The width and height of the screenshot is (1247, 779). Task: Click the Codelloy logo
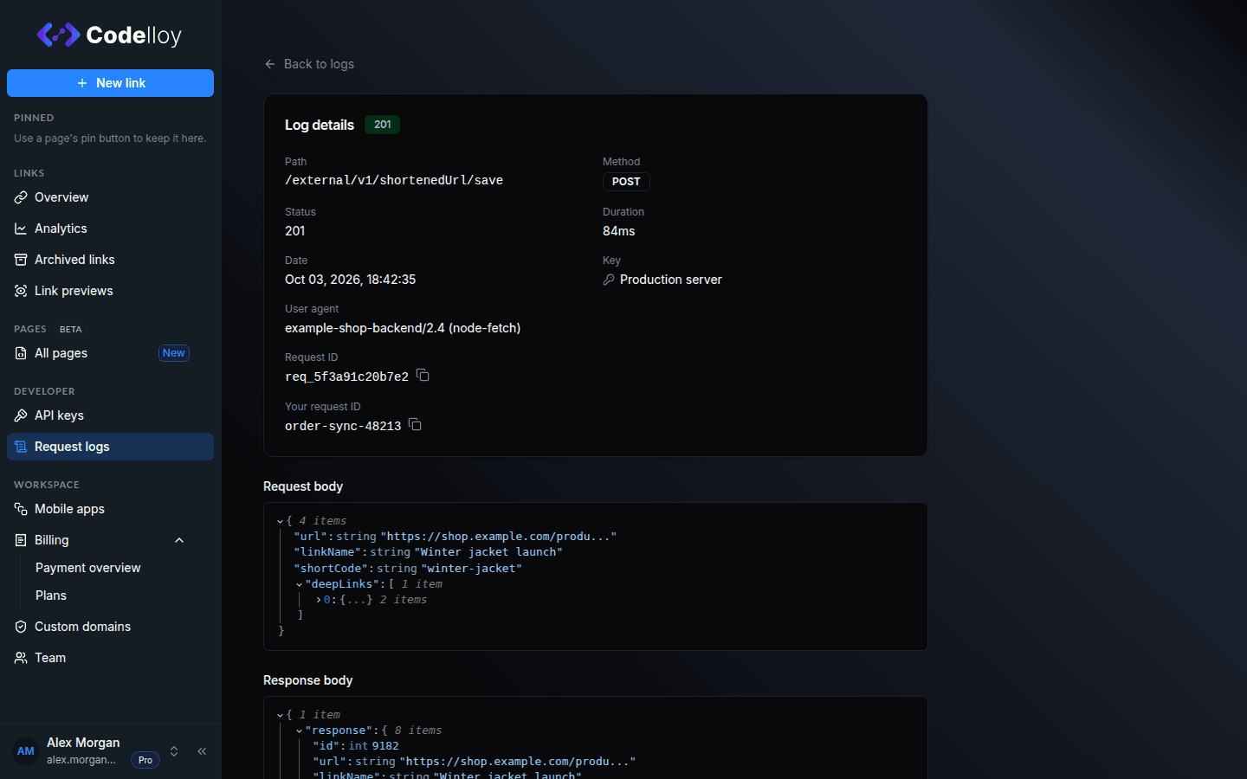(x=109, y=35)
